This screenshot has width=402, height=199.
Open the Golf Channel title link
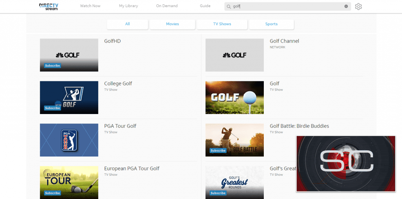pyautogui.click(x=284, y=41)
